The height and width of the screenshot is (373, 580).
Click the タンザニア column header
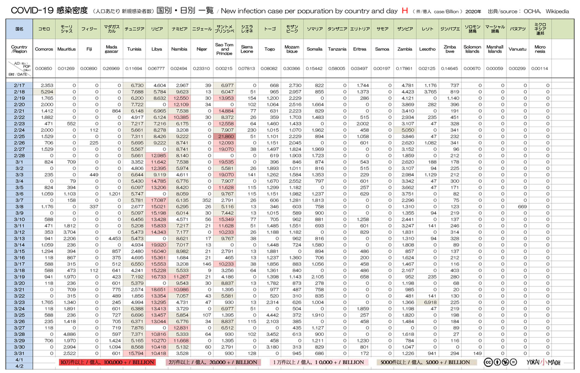tap(337, 29)
